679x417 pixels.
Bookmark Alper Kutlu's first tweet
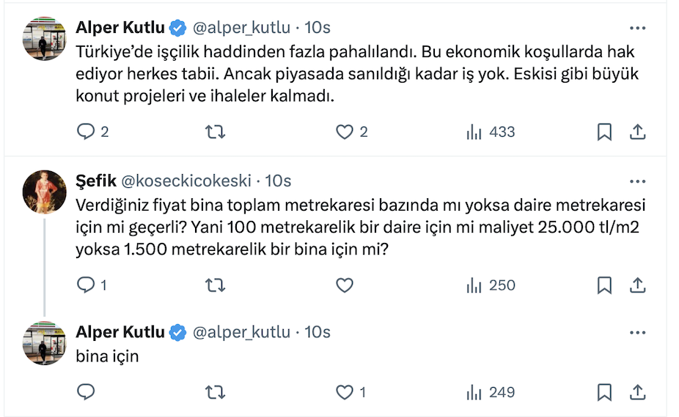tap(604, 132)
